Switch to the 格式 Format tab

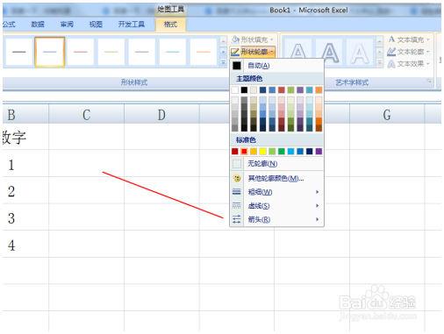click(x=170, y=25)
